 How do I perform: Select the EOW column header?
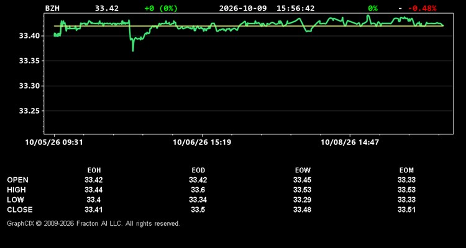coord(303,170)
